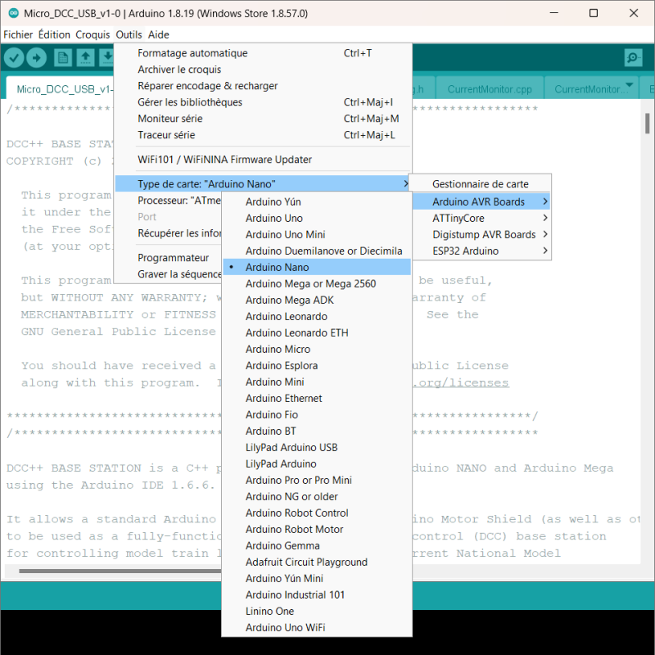
Task: Open the Fichier menu
Action: coord(18,34)
